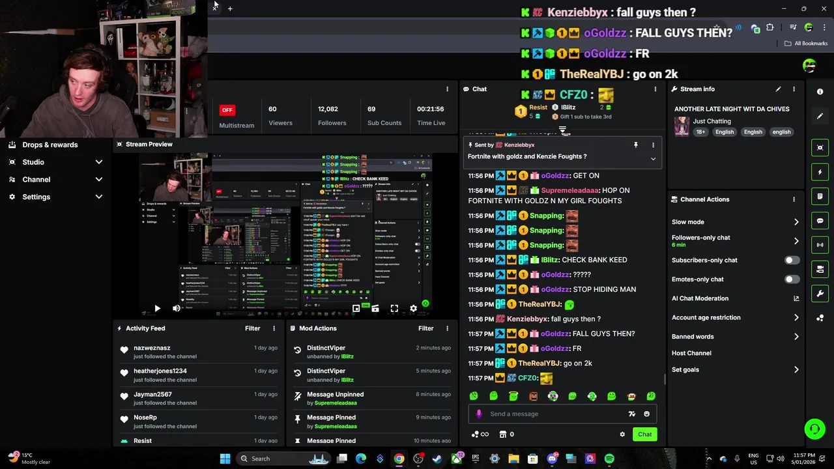This screenshot has height=469, width=834.
Task: Open Channel Actions three-dot menu
Action: tap(794, 199)
